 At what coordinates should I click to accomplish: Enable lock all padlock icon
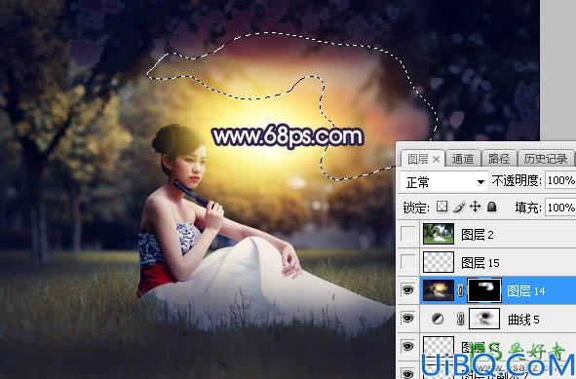coord(492,207)
